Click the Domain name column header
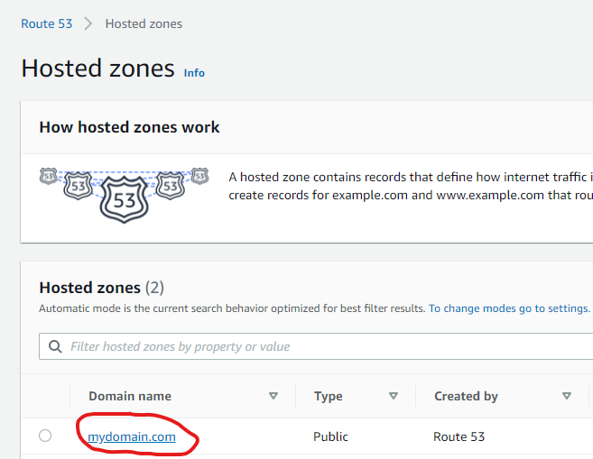Image resolution: width=593 pixels, height=459 pixels. pyautogui.click(x=130, y=396)
